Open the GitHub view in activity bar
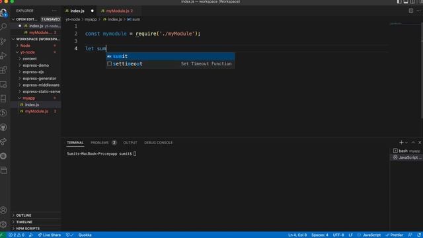The image size is (423, 238). coord(3,128)
